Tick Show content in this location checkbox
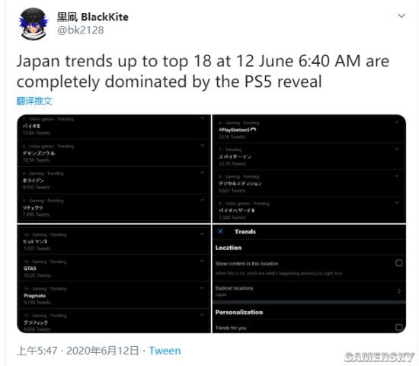Image resolution: width=419 pixels, height=366 pixels. pos(398,263)
